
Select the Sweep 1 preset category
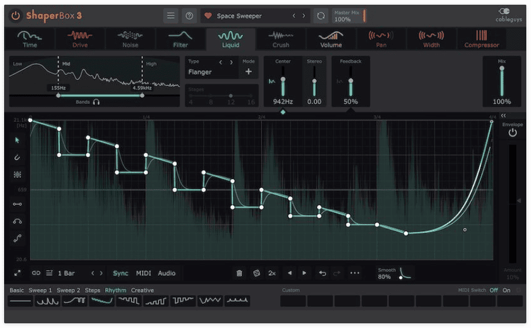tap(41, 290)
